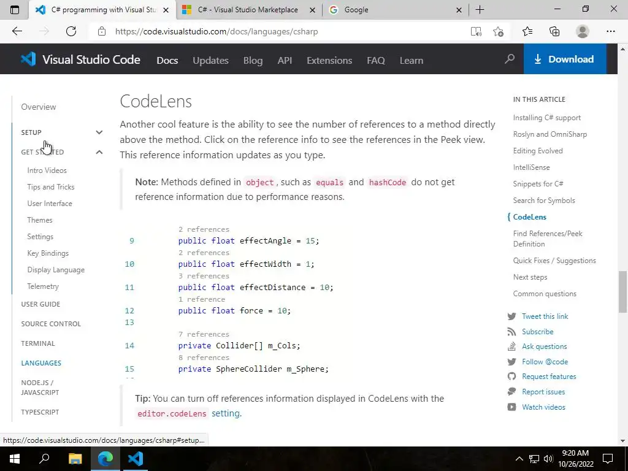
Task: Jump to Roslyn and OmniSharp section
Action: [x=550, y=134]
